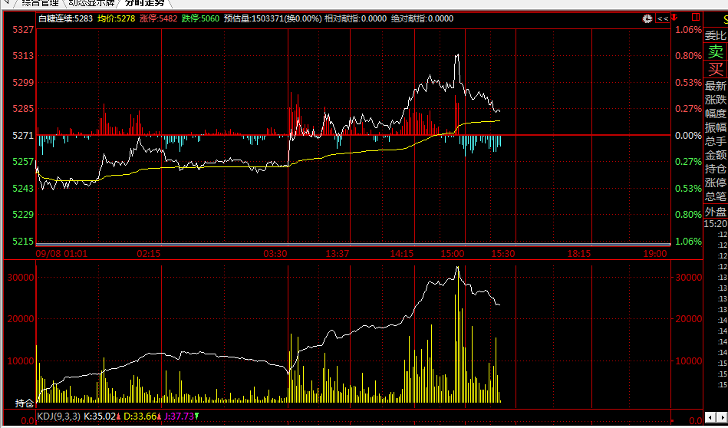Click the KDJ(9,3,3) indicator label
Screen dimensions: 728x428
click(x=58, y=416)
